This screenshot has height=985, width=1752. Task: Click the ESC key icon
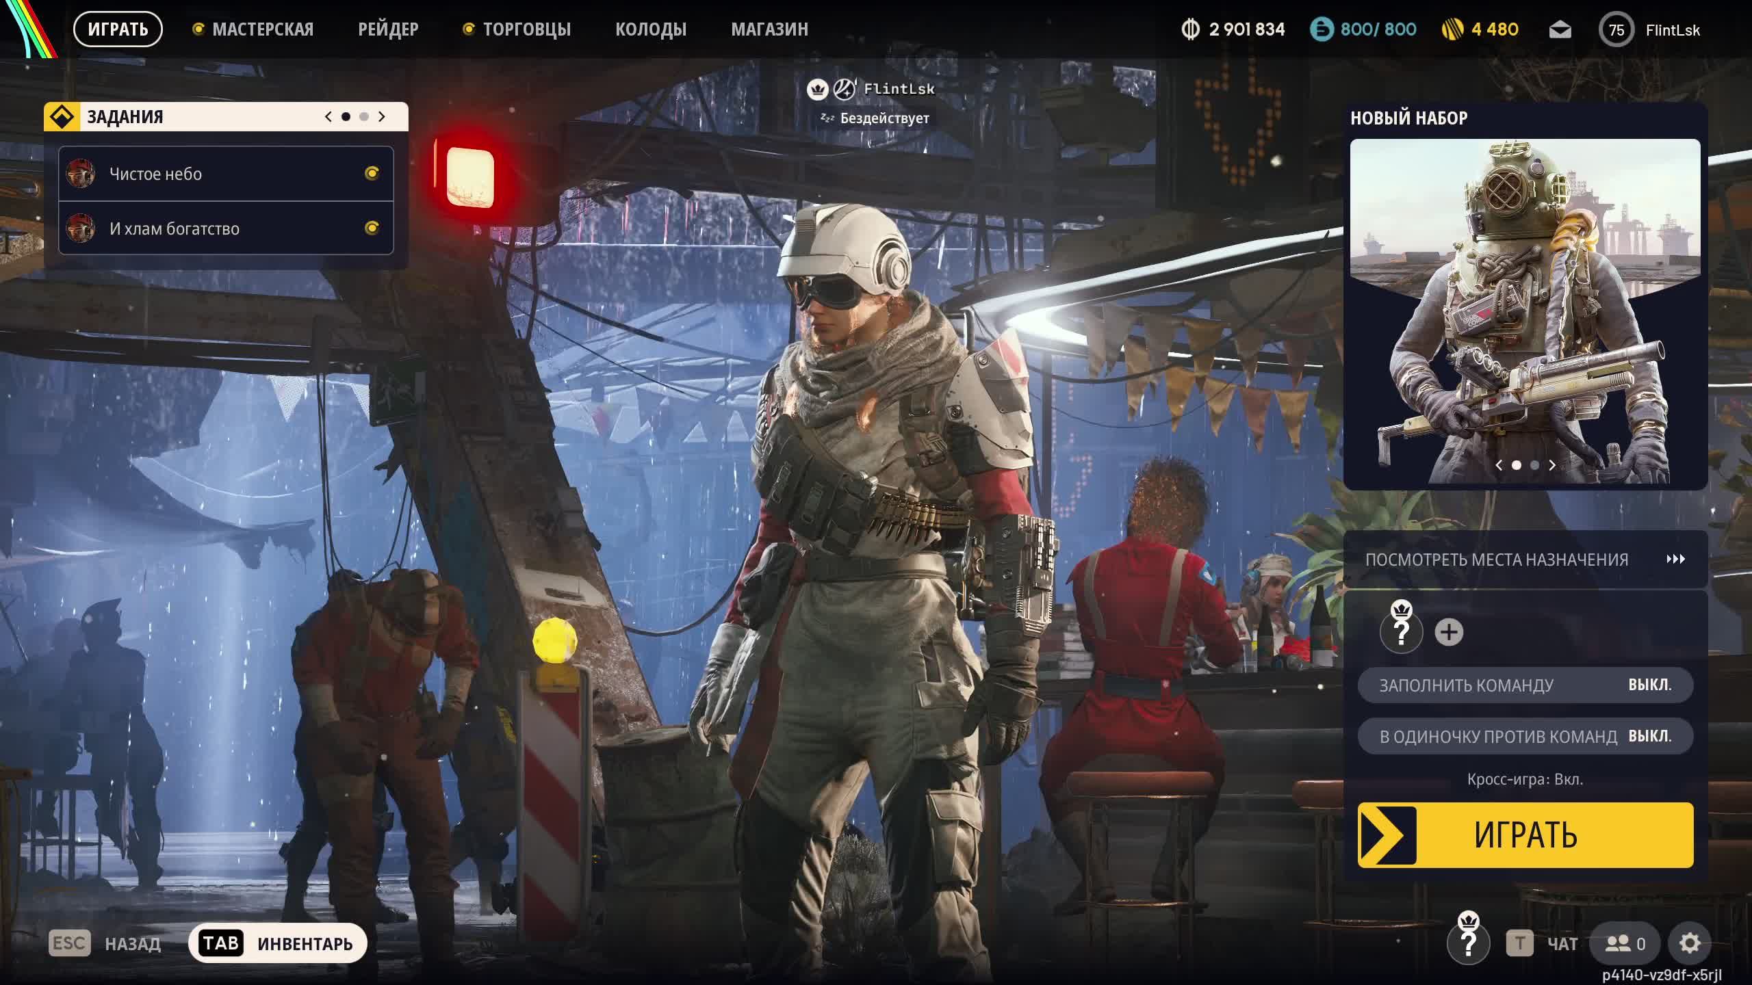[69, 943]
